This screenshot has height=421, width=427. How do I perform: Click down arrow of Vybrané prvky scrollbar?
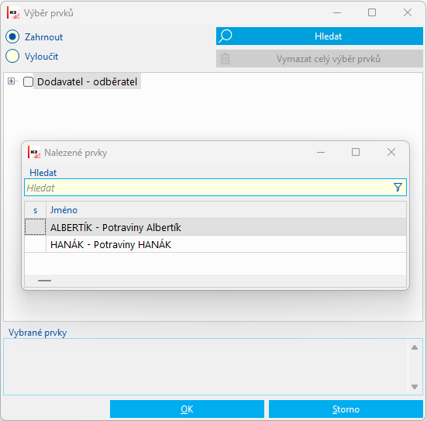click(415, 387)
